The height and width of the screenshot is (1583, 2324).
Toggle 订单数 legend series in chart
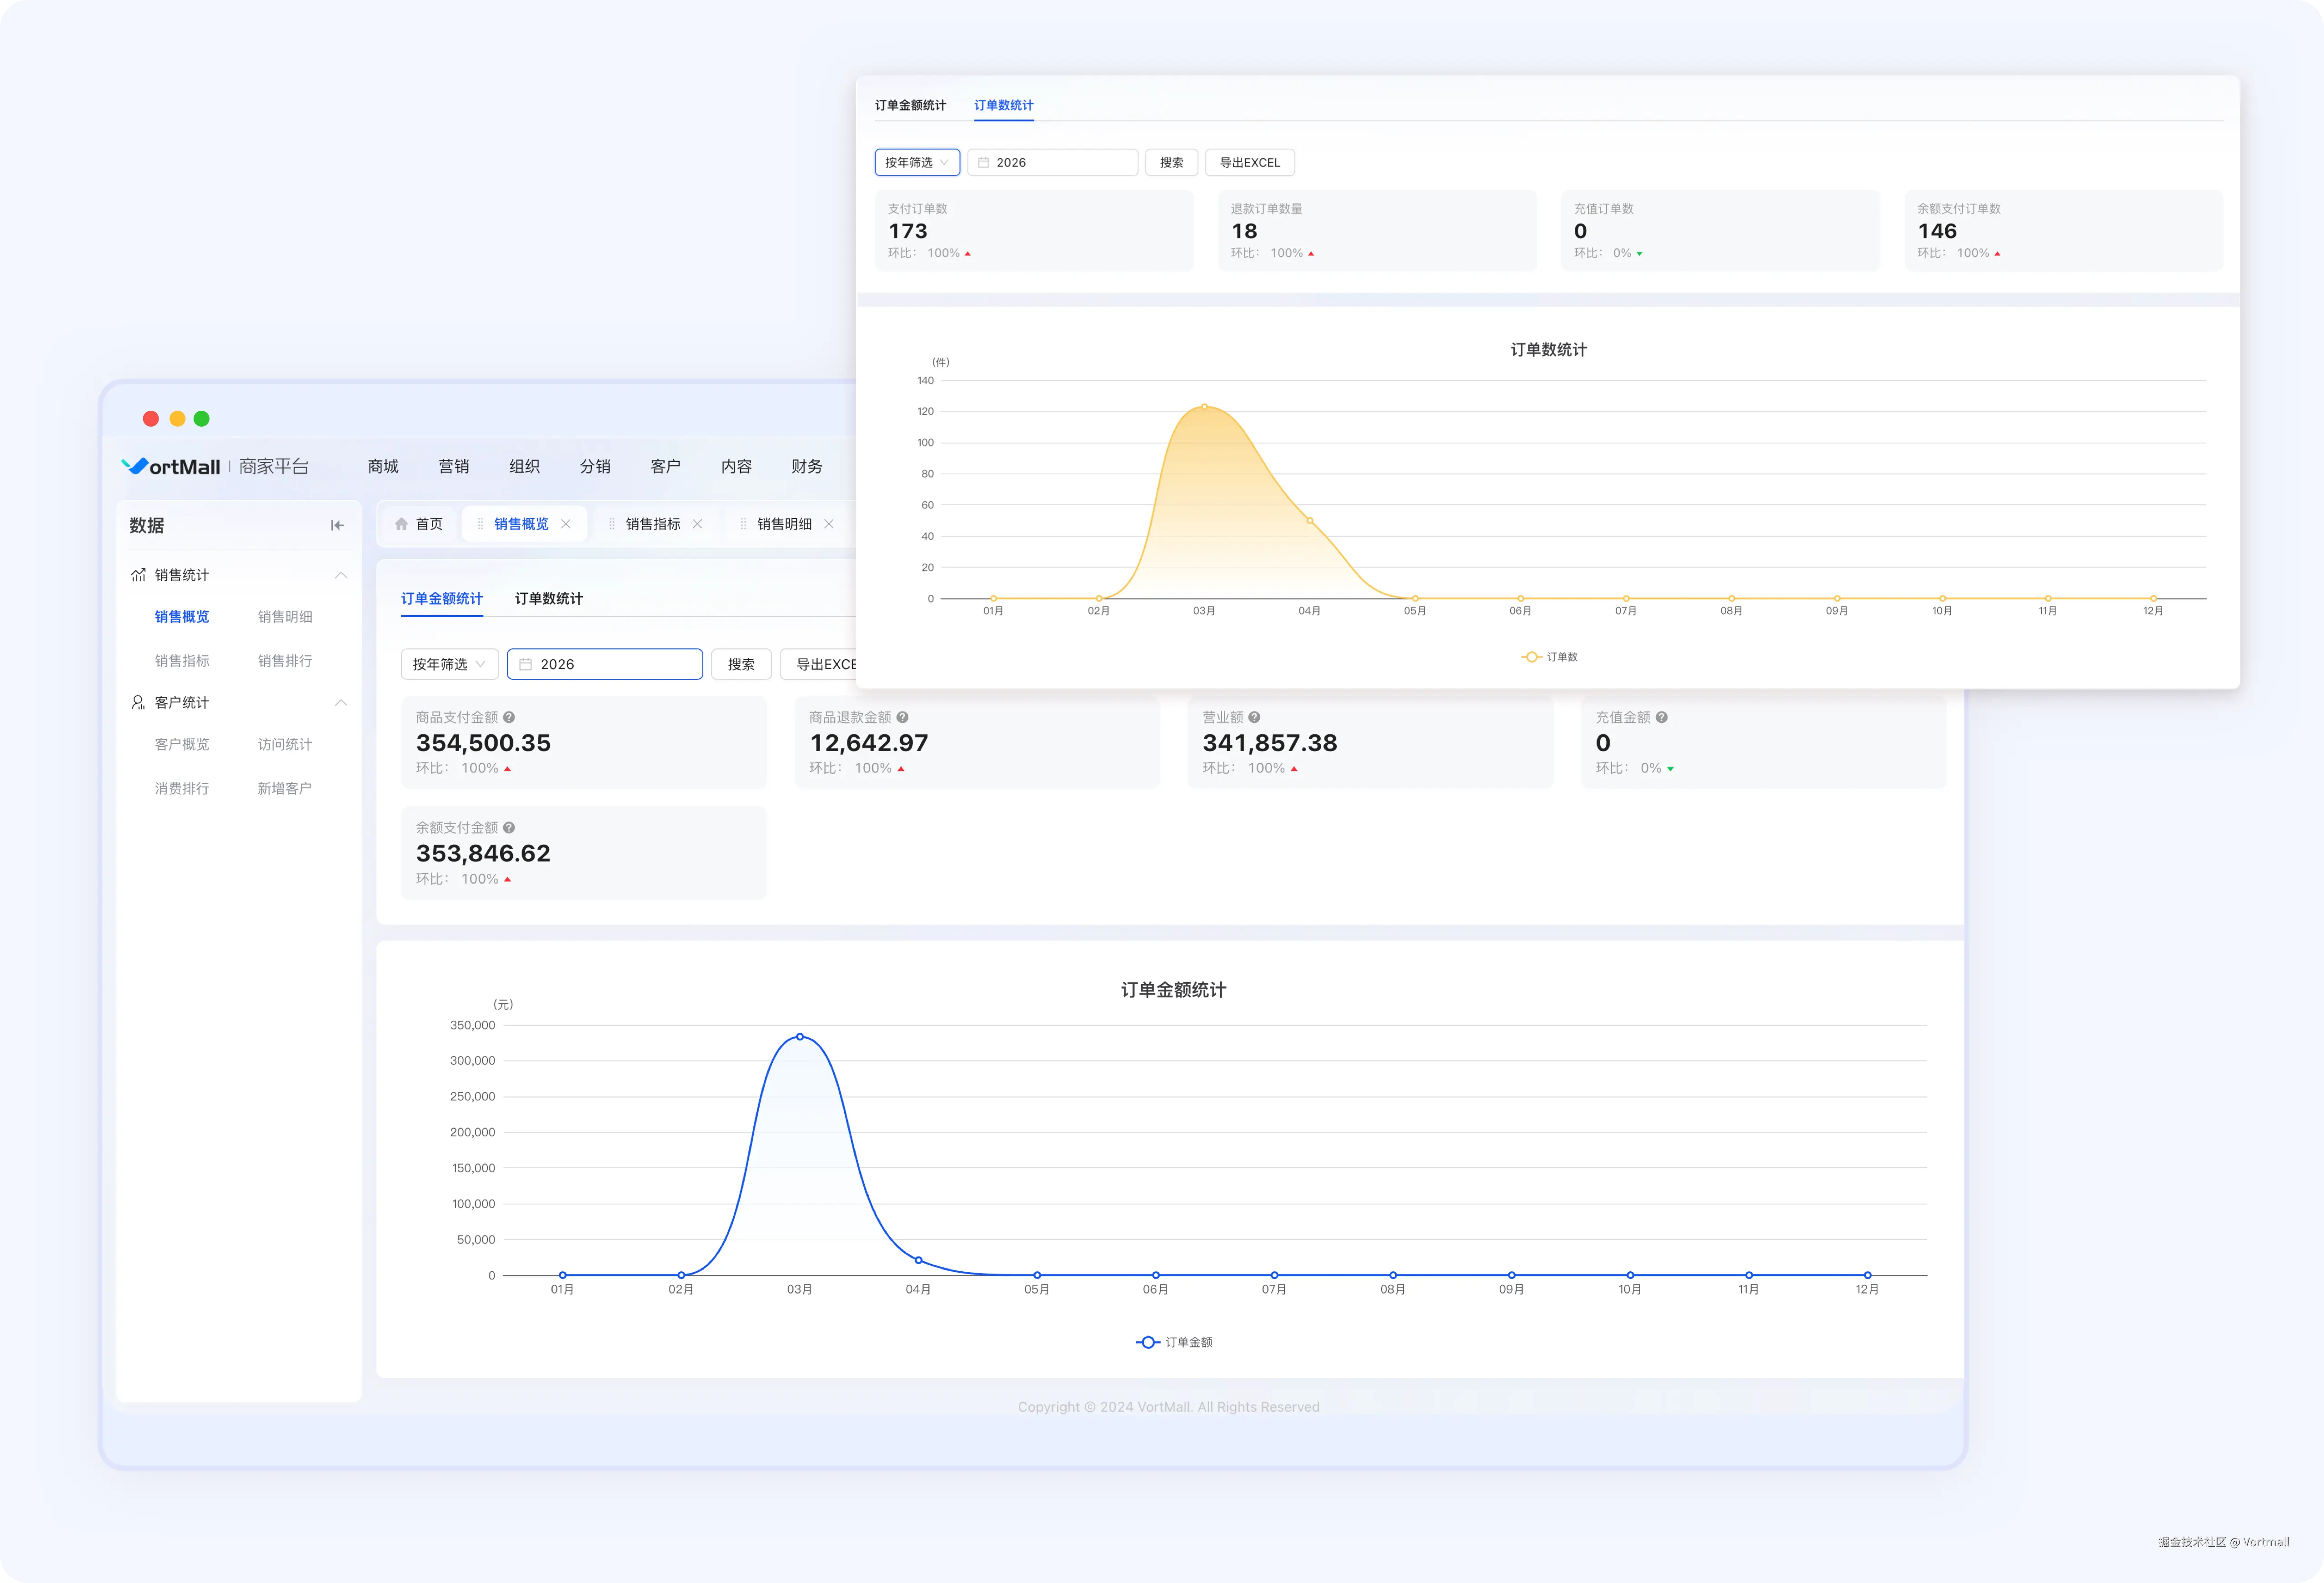(x=1550, y=657)
